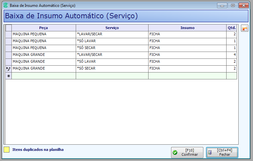Click the Serviço column header
Screen dimensions: 253x161
tap(112, 28)
